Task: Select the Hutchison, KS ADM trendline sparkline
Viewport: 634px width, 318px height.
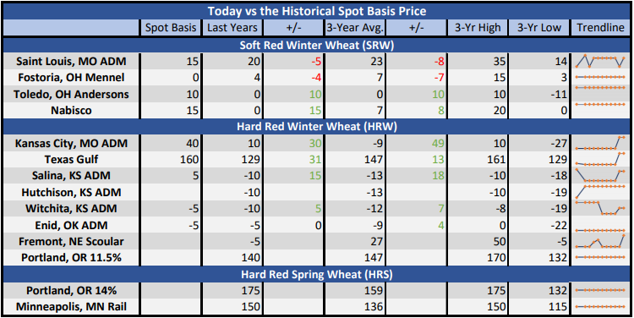Action: [x=600, y=192]
